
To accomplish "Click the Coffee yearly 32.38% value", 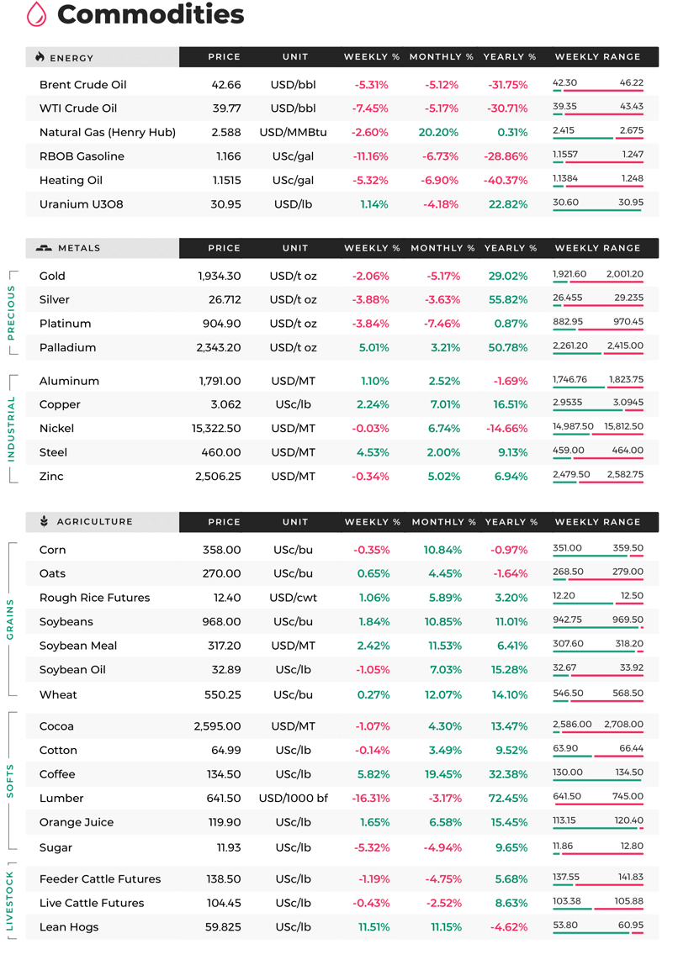I will 508,774.
